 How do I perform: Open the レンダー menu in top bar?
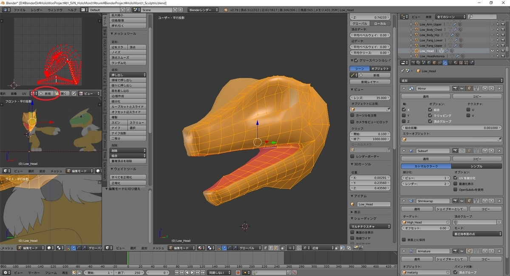[x=36, y=9]
